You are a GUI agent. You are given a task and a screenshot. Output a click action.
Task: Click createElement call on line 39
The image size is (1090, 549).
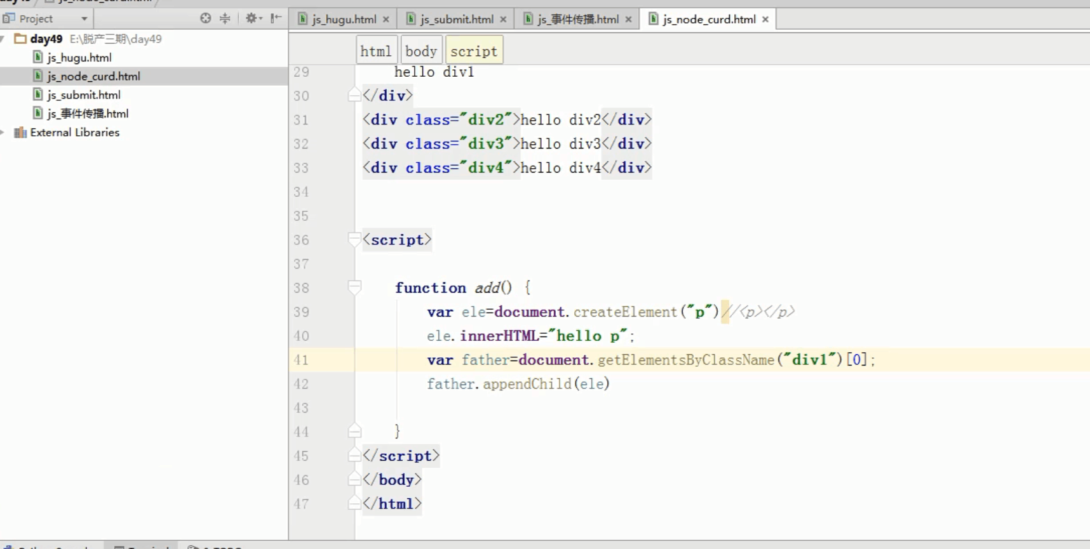tap(626, 312)
